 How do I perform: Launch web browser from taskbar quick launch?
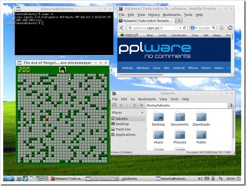point(25,178)
